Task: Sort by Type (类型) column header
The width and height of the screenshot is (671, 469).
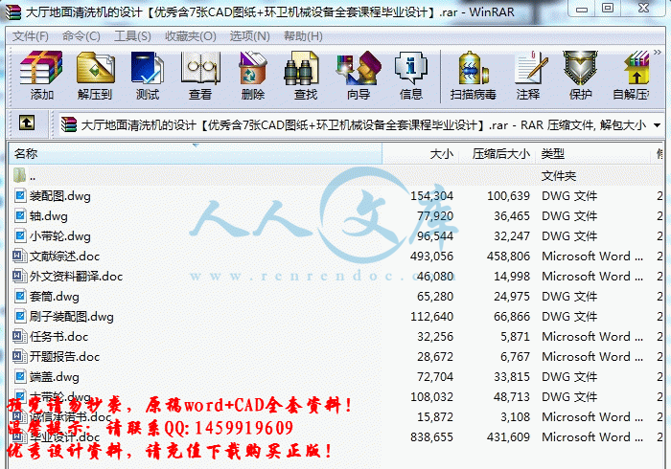Action: tap(595, 153)
